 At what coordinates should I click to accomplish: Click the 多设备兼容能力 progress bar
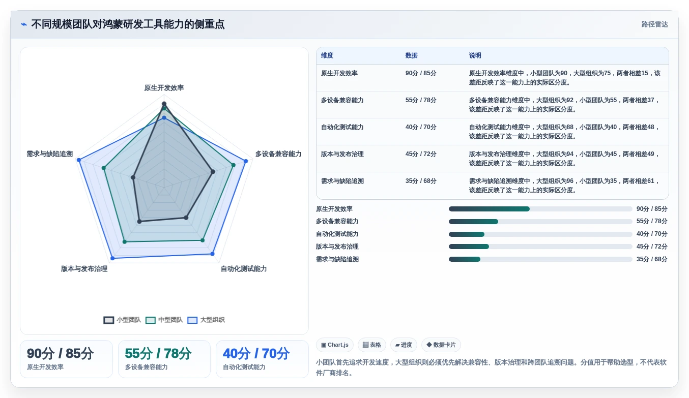[540, 222]
